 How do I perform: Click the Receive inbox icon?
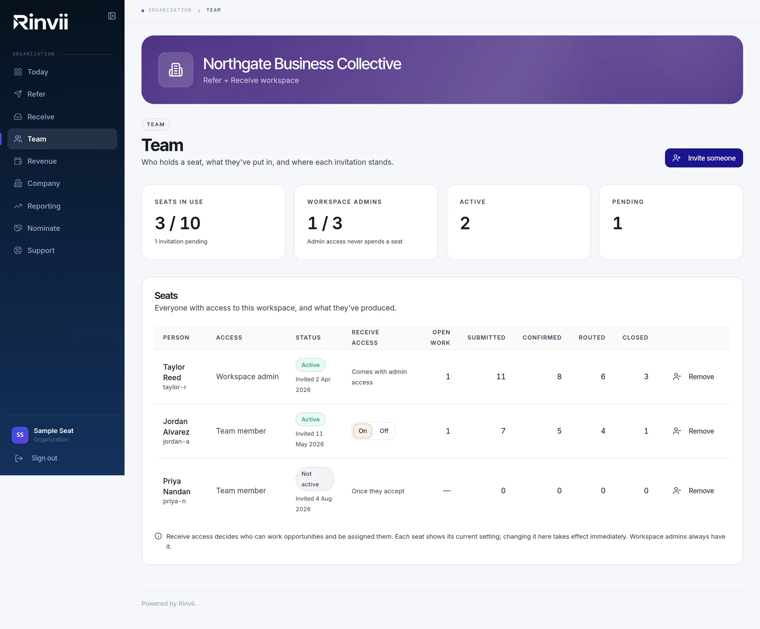[x=18, y=117]
